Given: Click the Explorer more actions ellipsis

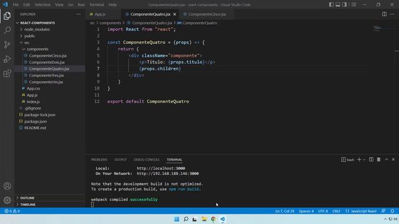Looking at the screenshot, I should click(x=79, y=14).
